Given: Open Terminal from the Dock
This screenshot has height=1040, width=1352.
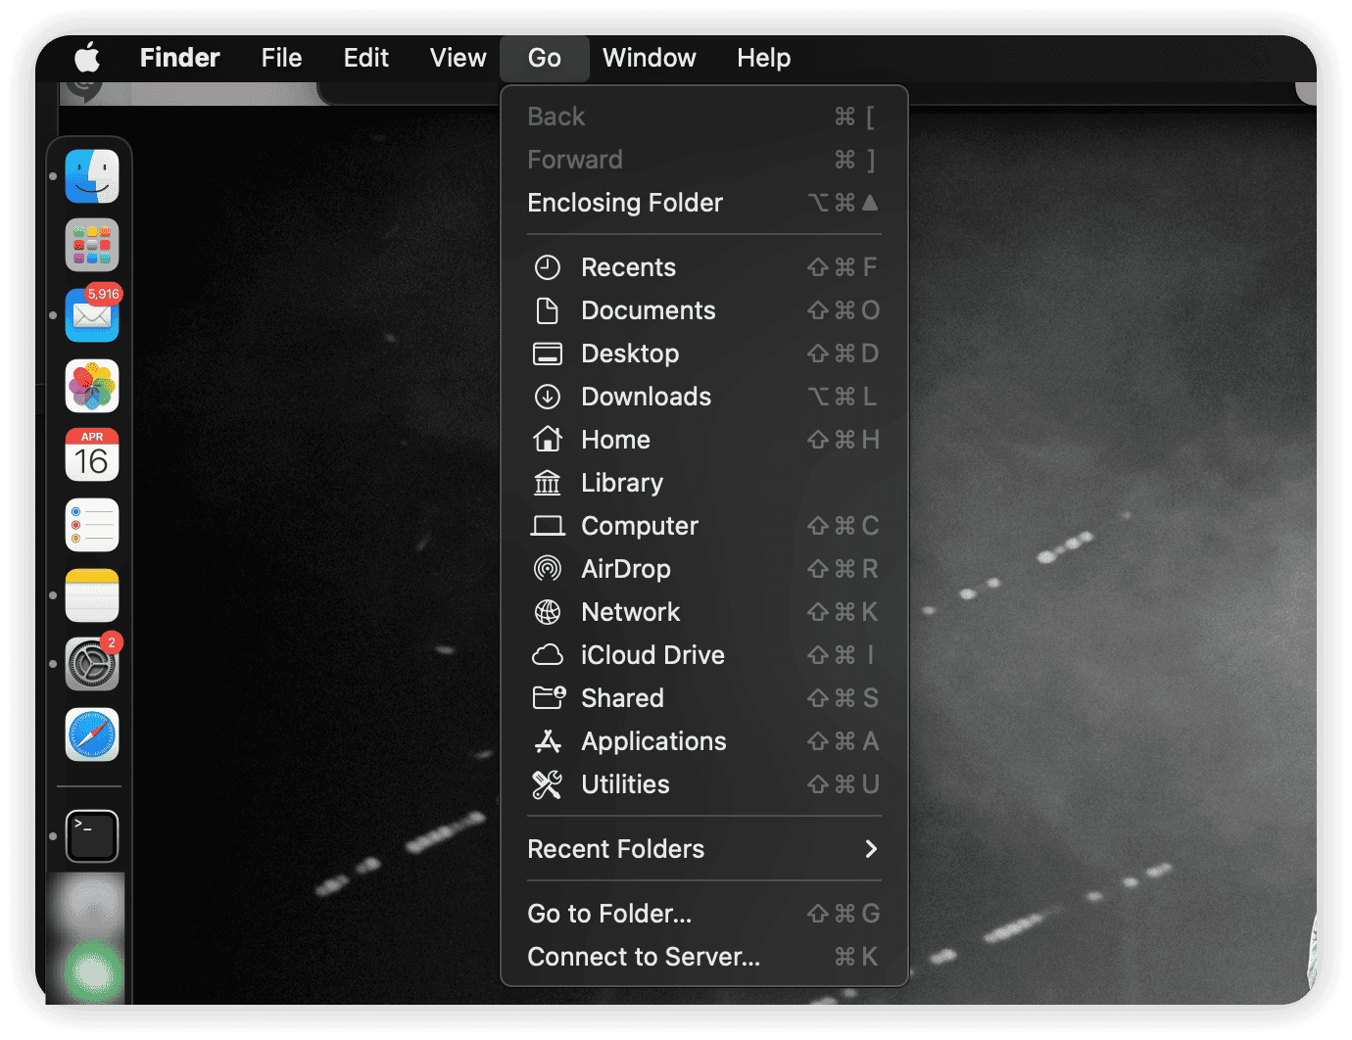Looking at the screenshot, I should pos(92,836).
